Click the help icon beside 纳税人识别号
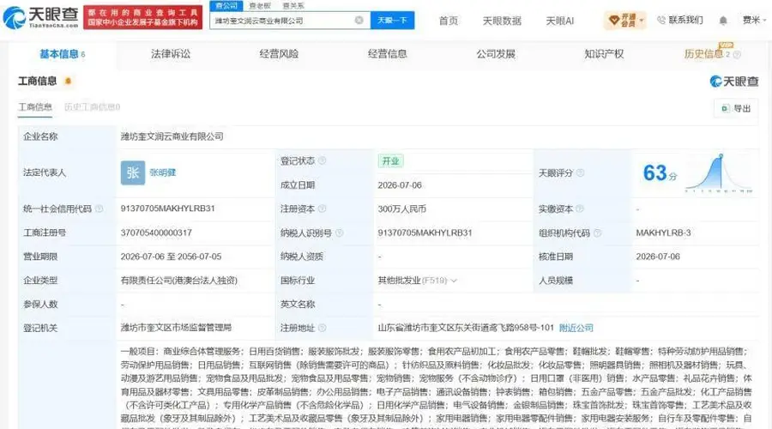 339,233
